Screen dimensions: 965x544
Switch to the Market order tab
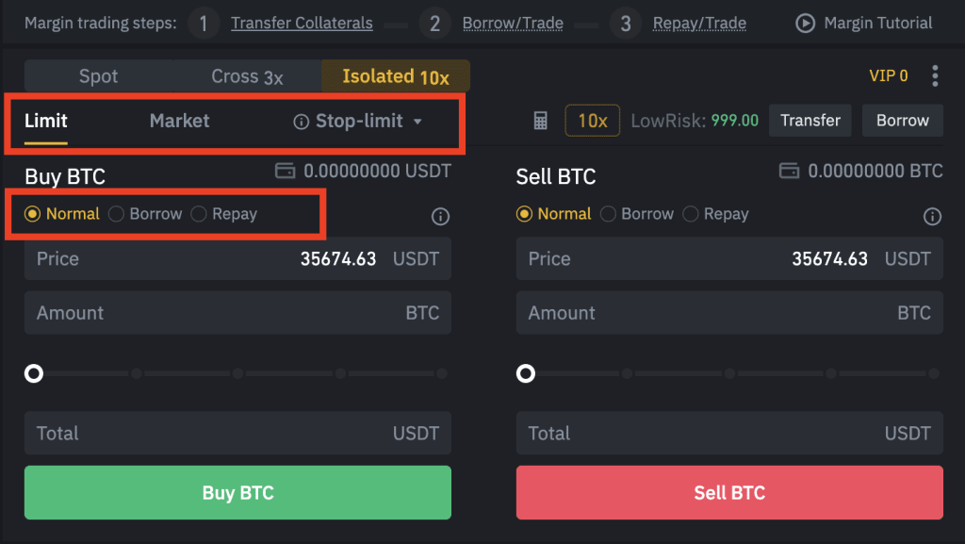179,121
